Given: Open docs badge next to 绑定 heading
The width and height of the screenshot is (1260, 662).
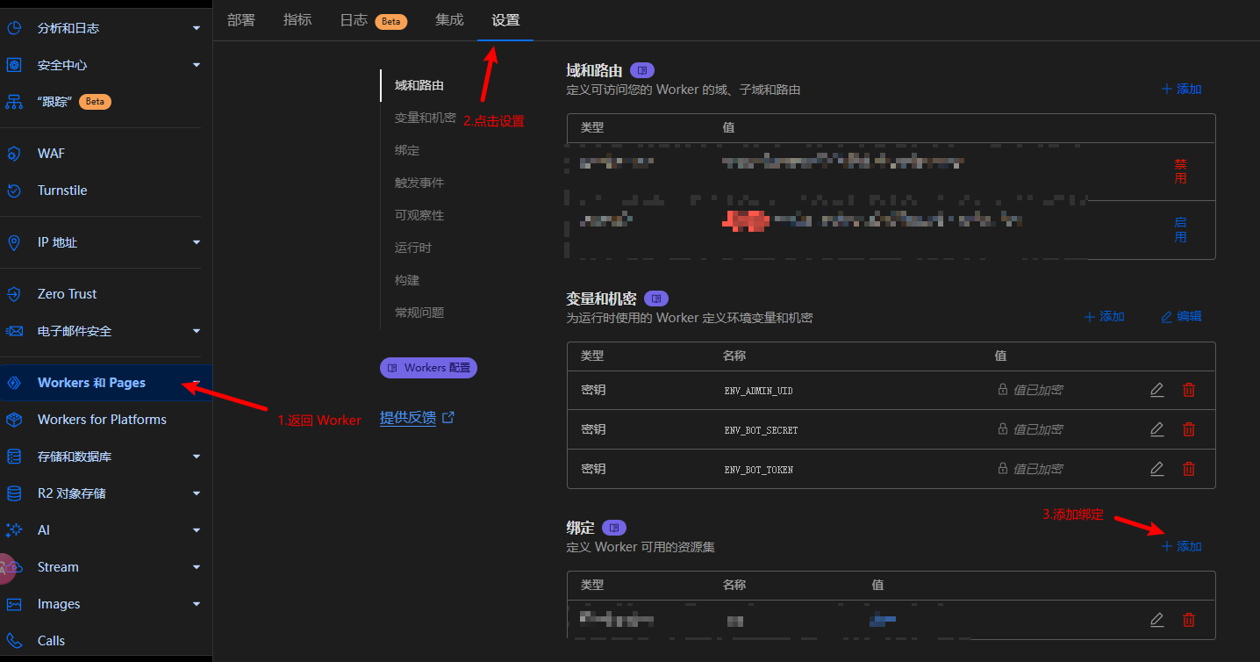Looking at the screenshot, I should coord(614,528).
